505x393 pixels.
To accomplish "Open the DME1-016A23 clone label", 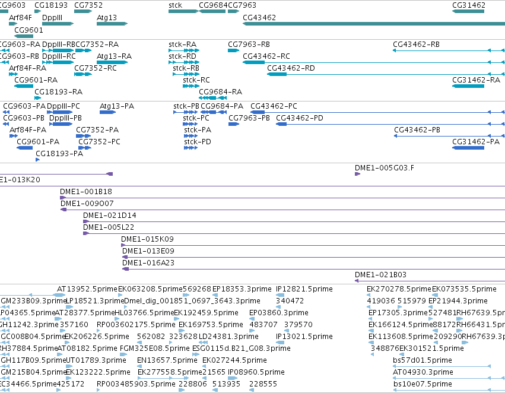I will click(148, 263).
